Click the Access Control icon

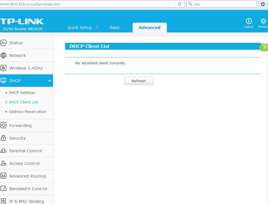point(3,163)
